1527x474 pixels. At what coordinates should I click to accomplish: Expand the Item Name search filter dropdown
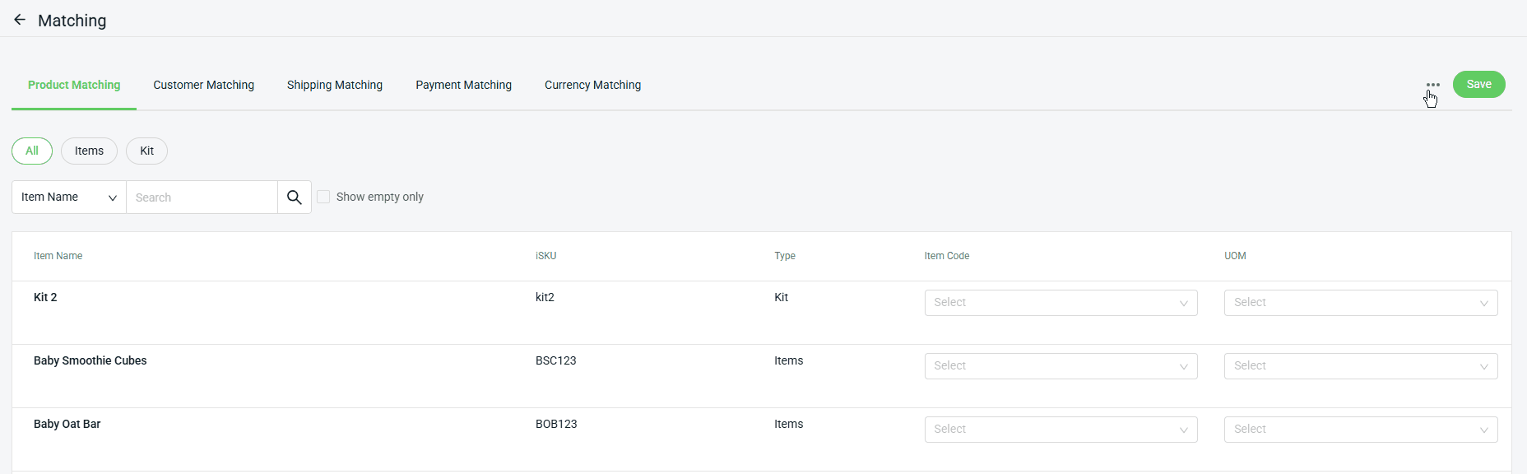(69, 197)
